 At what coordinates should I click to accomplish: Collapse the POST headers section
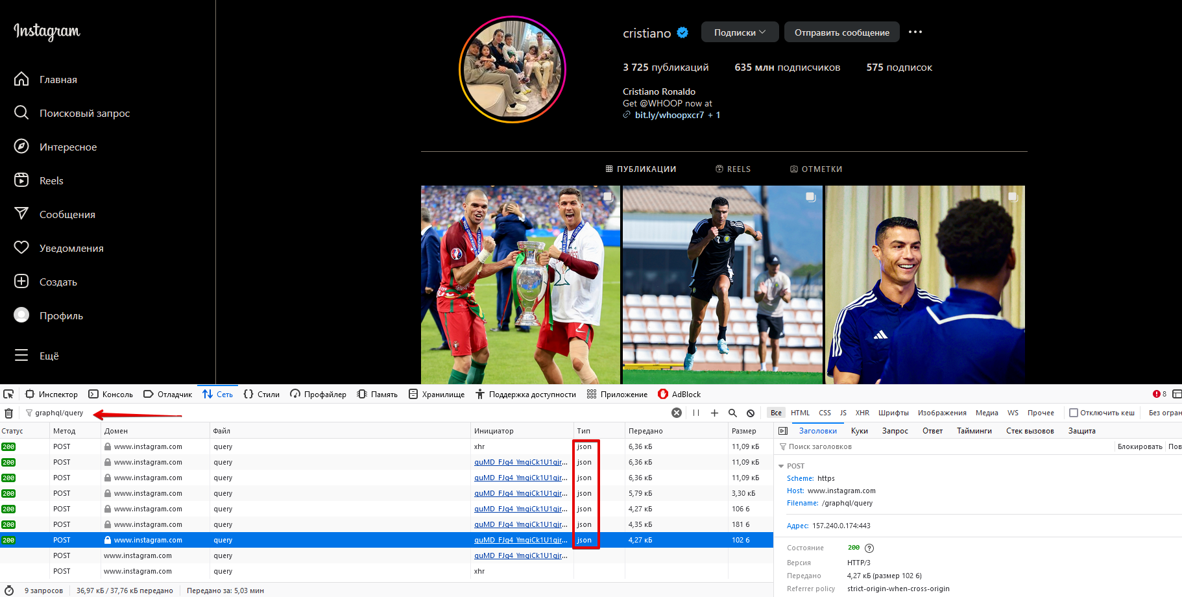click(x=781, y=466)
